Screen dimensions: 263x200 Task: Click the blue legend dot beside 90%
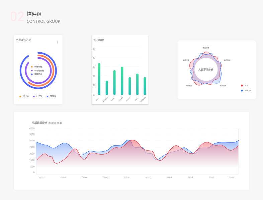(x=48, y=96)
